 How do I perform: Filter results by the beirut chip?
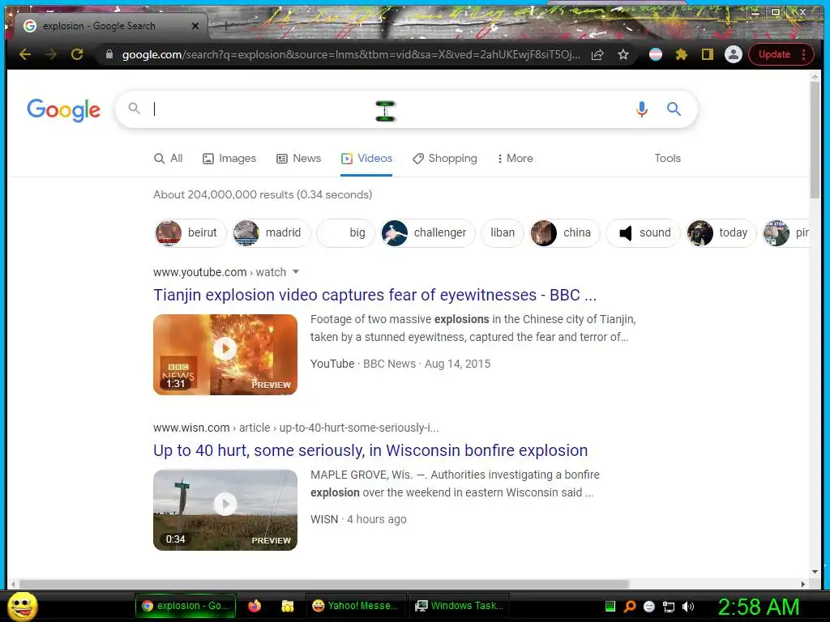click(x=190, y=232)
